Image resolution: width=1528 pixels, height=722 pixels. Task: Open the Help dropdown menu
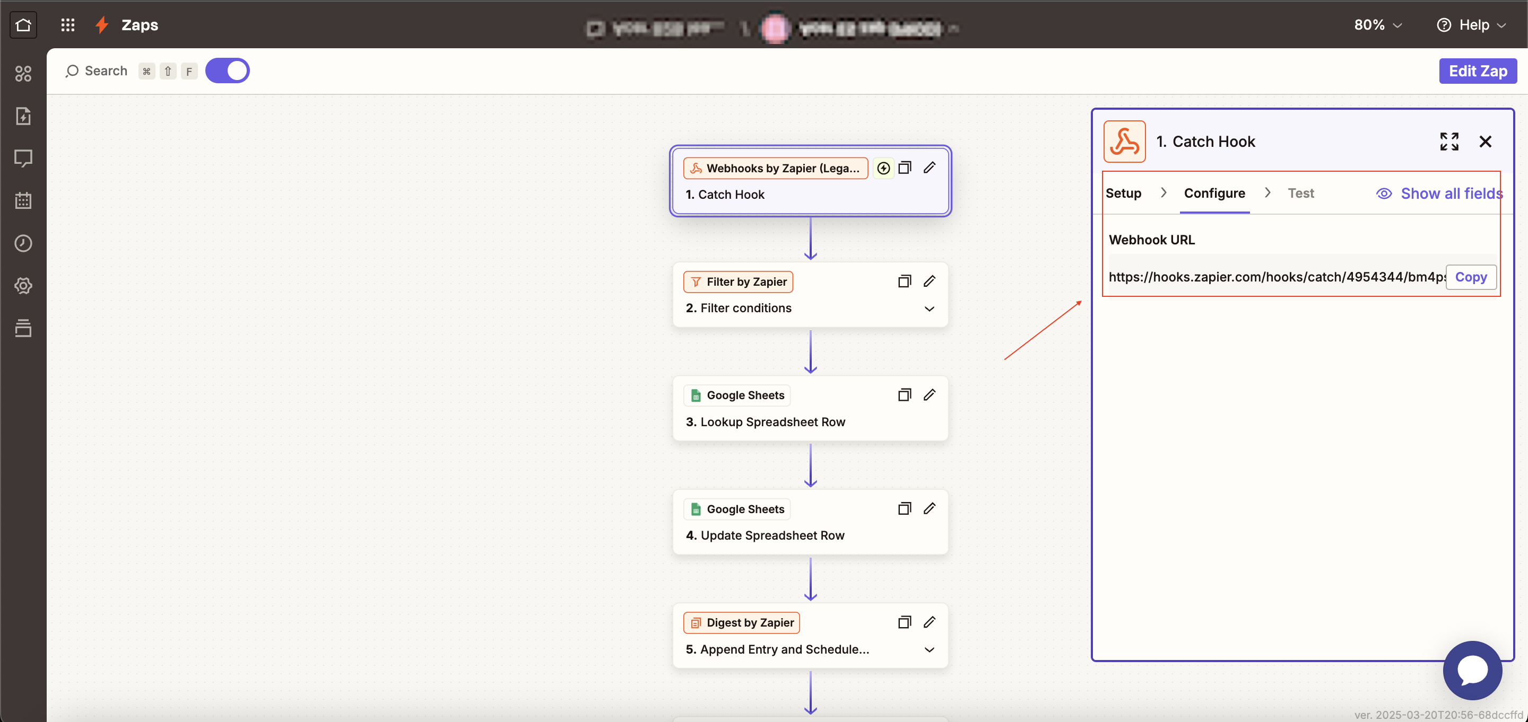coord(1472,25)
